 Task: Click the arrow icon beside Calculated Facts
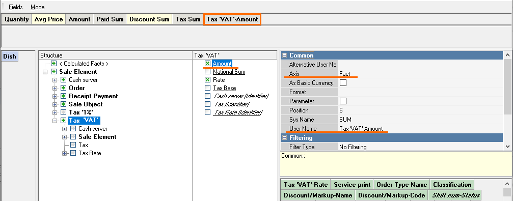click(x=54, y=64)
